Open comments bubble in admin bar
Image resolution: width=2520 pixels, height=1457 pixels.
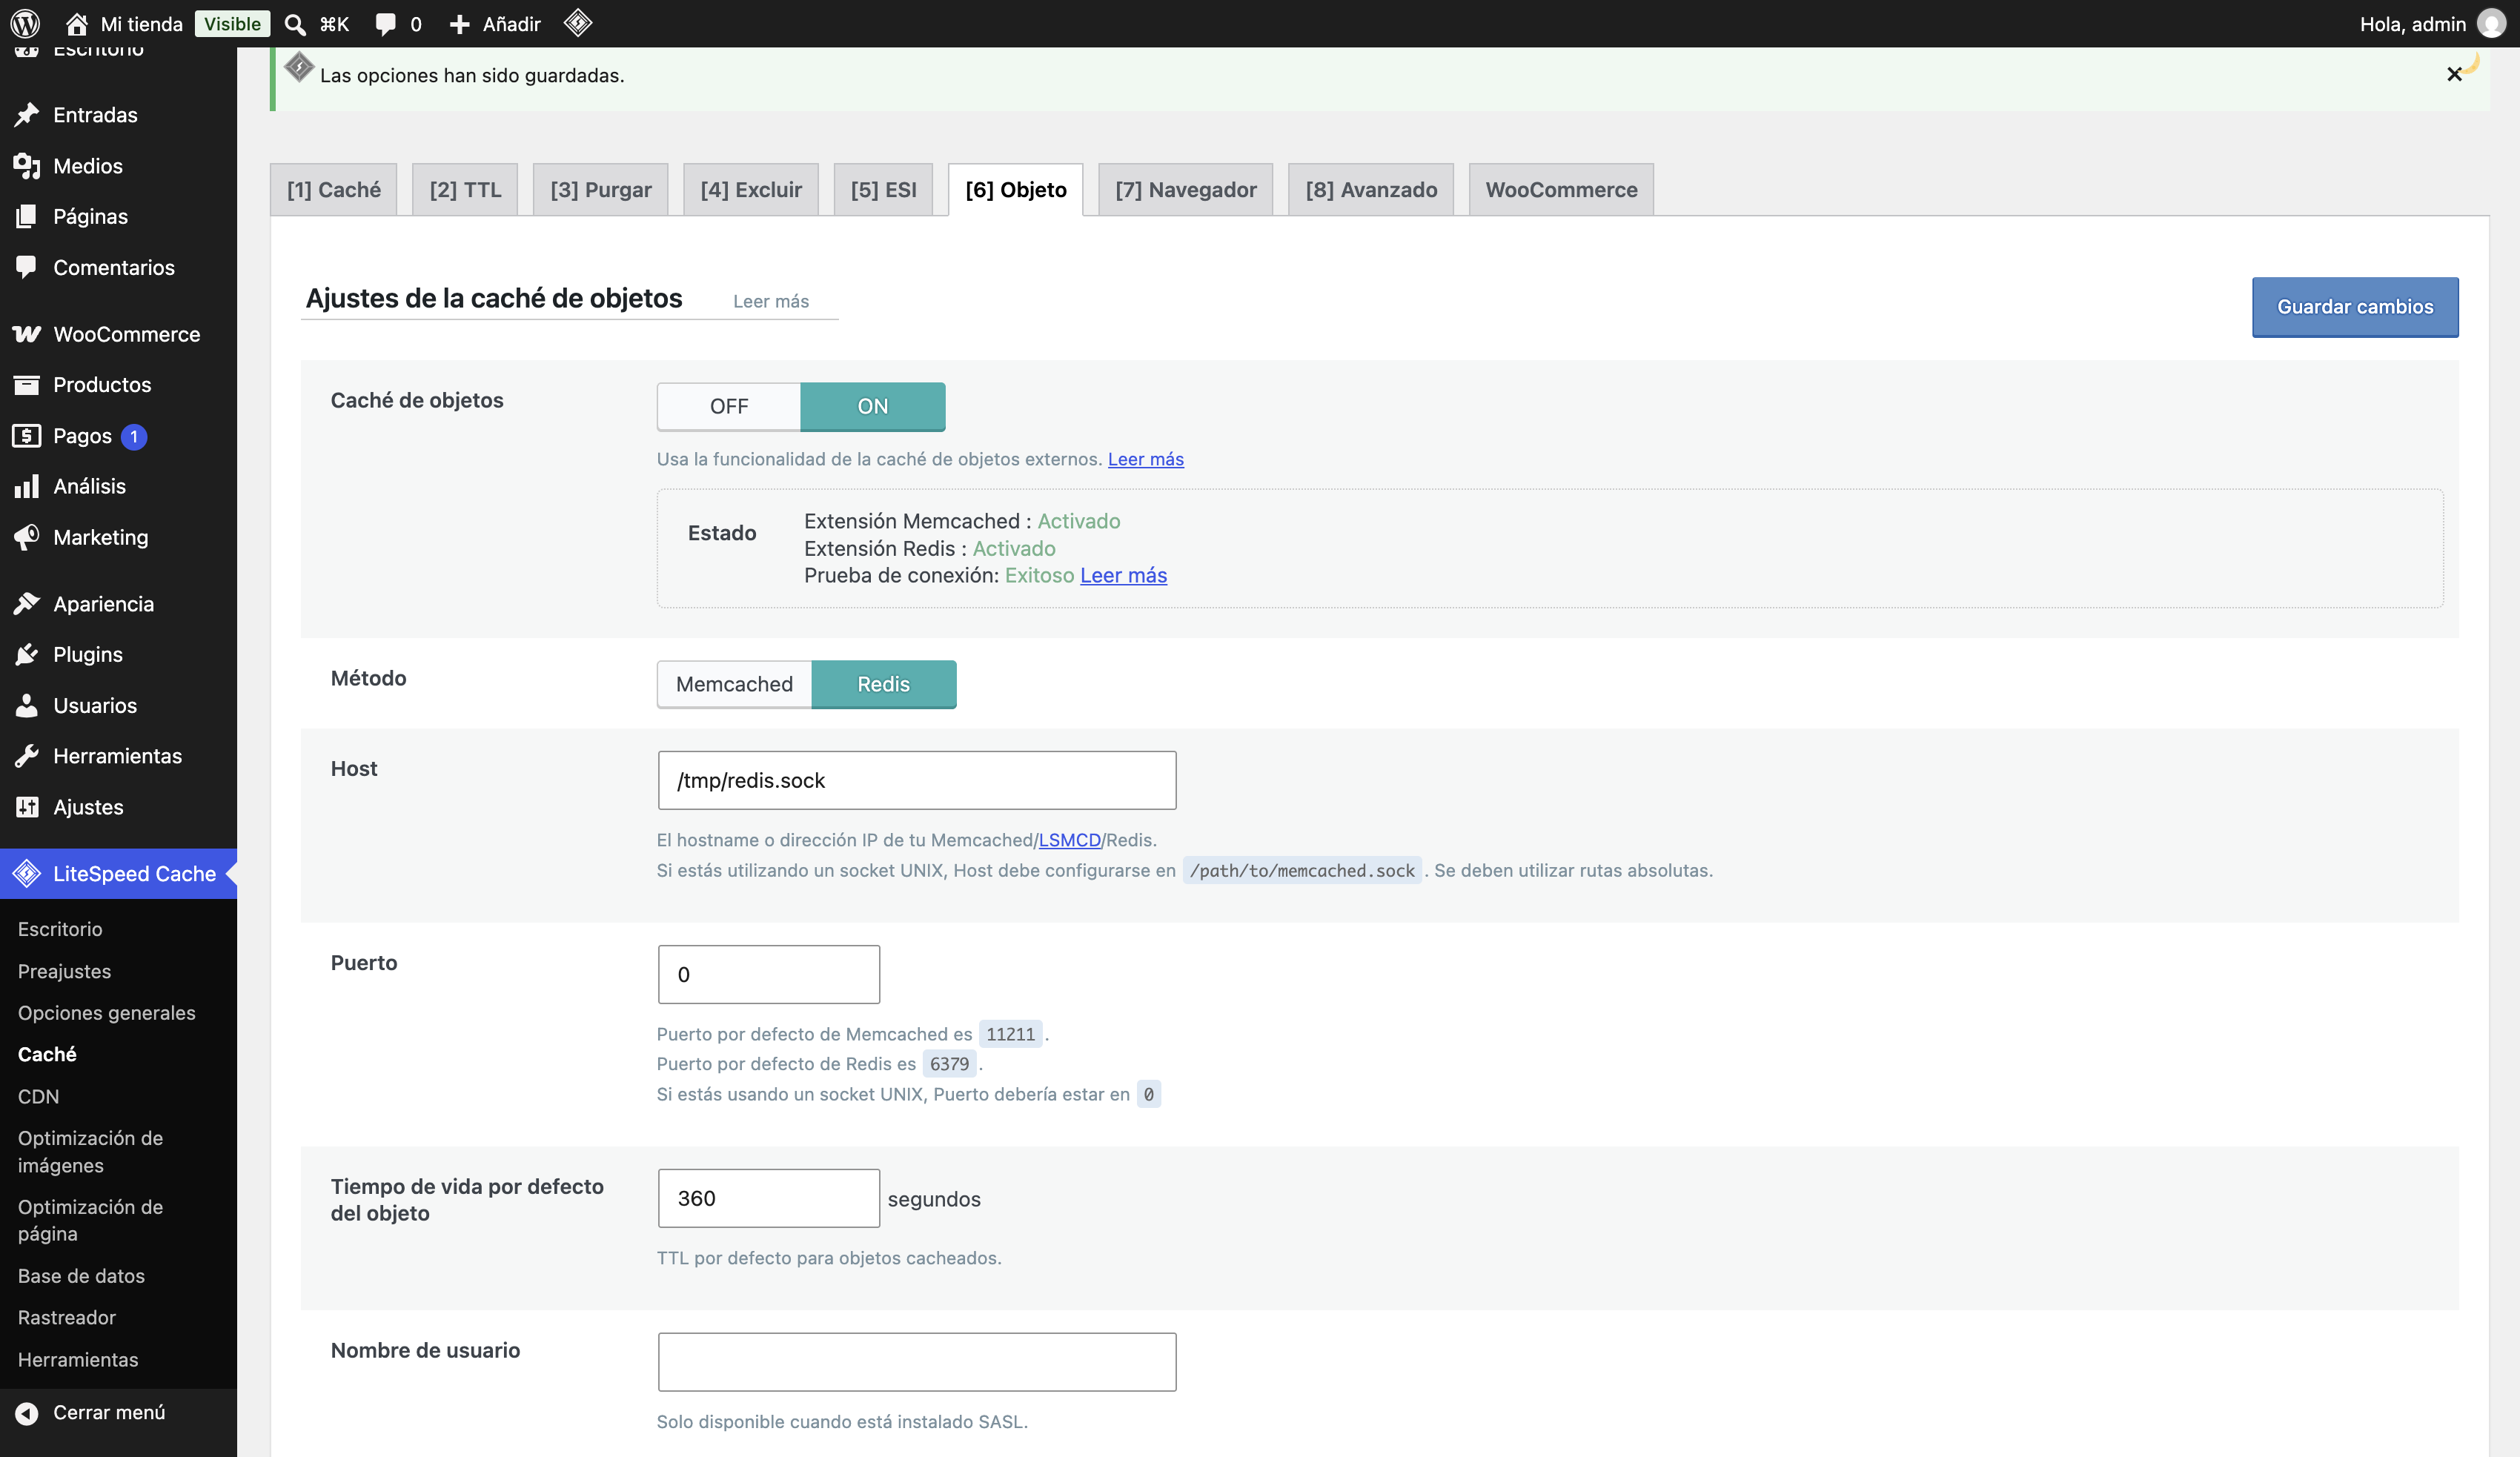click(386, 24)
